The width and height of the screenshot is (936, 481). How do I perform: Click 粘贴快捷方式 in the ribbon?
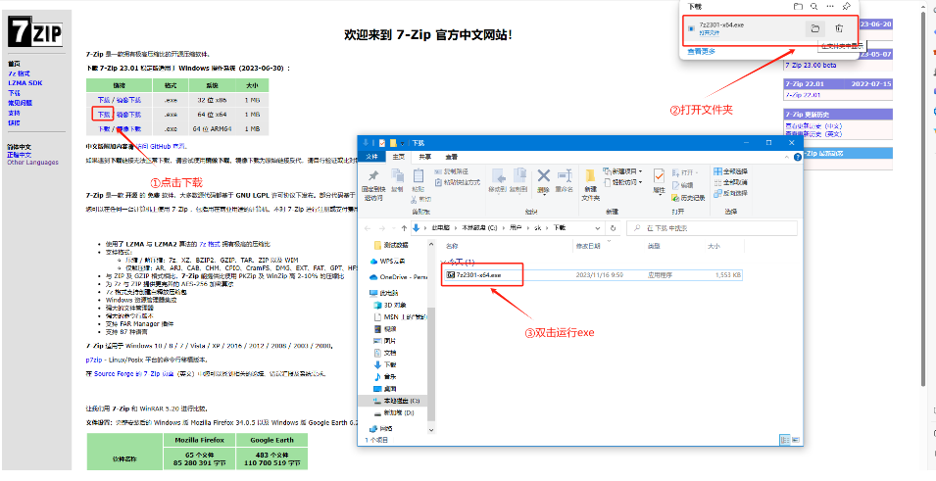coord(458,182)
